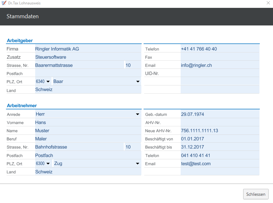Edit the employee Postfach field
The height and width of the screenshot is (203, 273).
(88, 155)
